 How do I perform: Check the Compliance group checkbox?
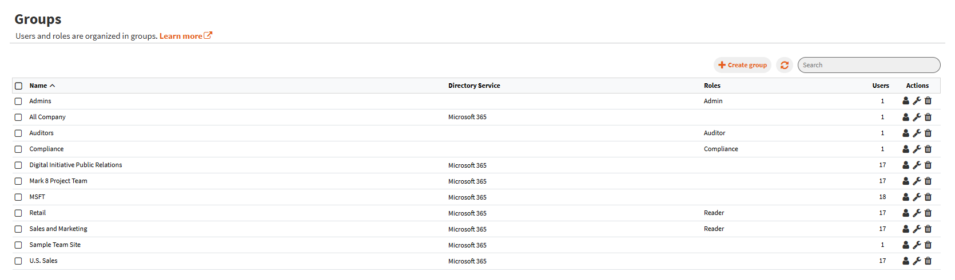click(x=18, y=149)
